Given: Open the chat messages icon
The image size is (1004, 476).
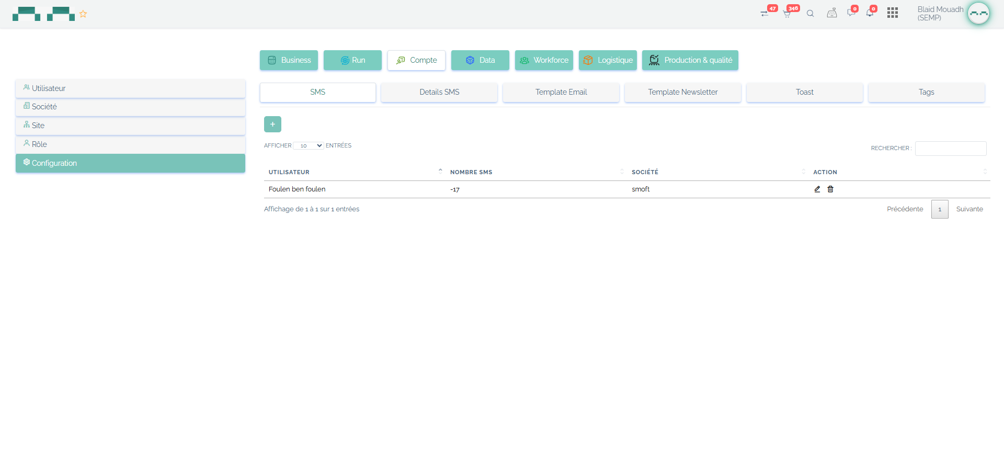Looking at the screenshot, I should coord(851,13).
